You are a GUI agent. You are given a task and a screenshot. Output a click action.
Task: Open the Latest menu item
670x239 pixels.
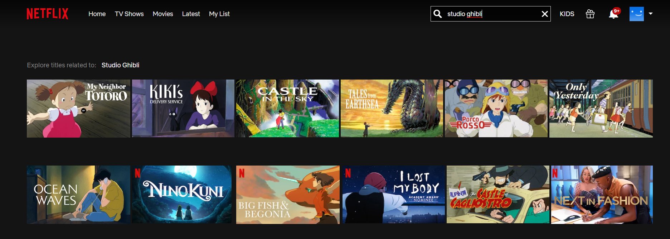pos(191,14)
